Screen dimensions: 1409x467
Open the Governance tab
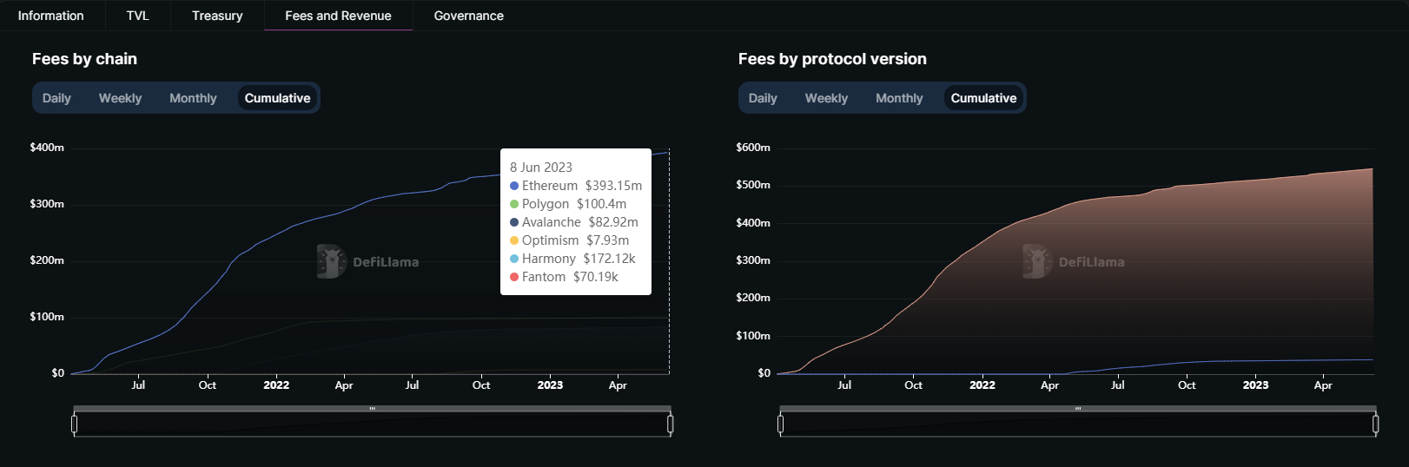click(468, 16)
